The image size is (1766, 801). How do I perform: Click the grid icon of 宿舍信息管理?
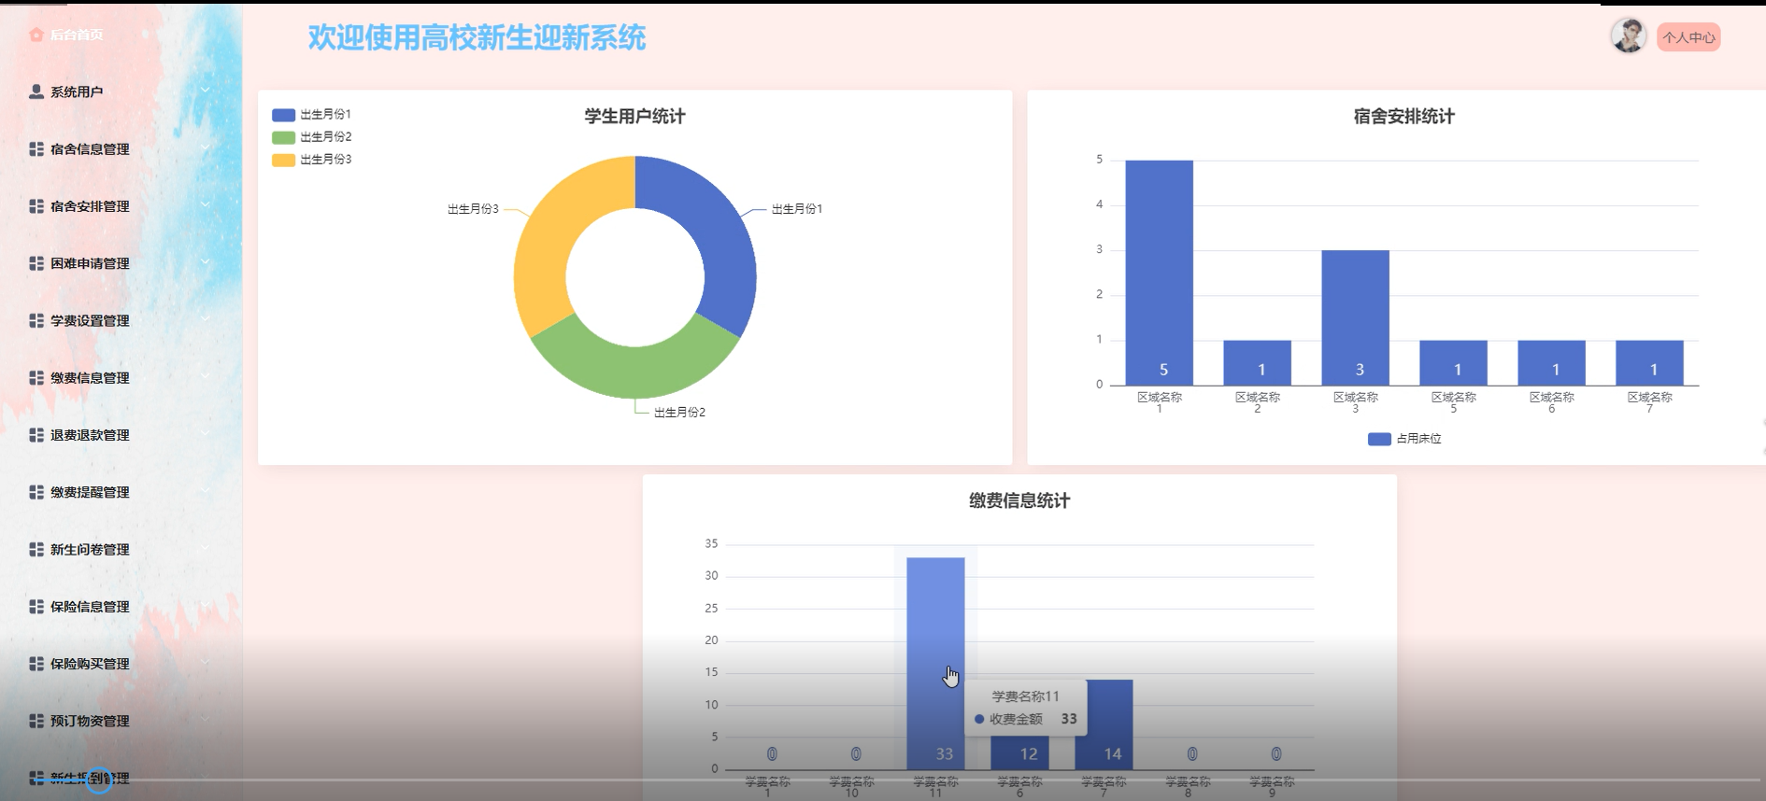pos(36,149)
